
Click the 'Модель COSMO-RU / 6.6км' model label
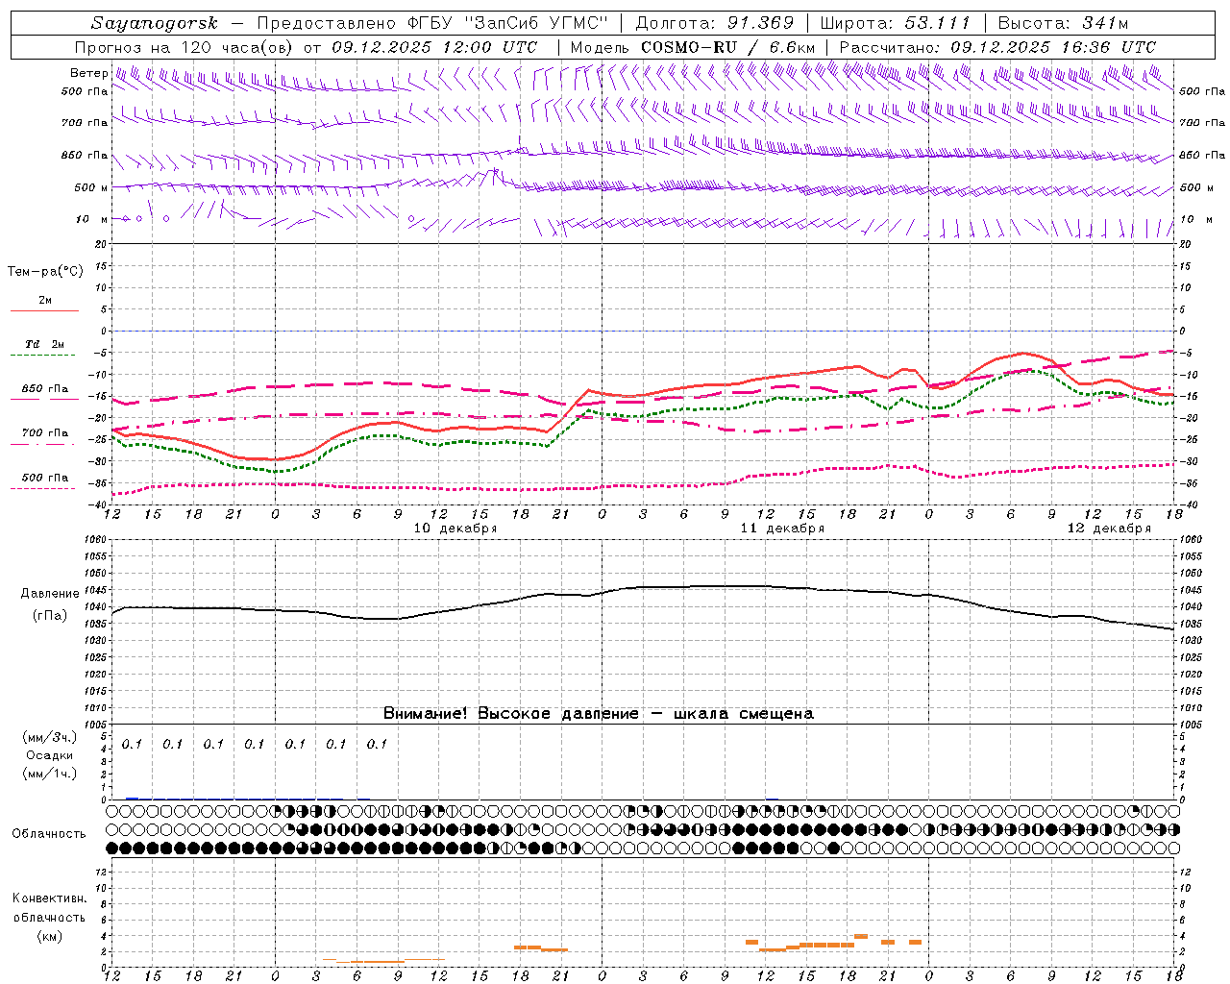click(x=693, y=47)
